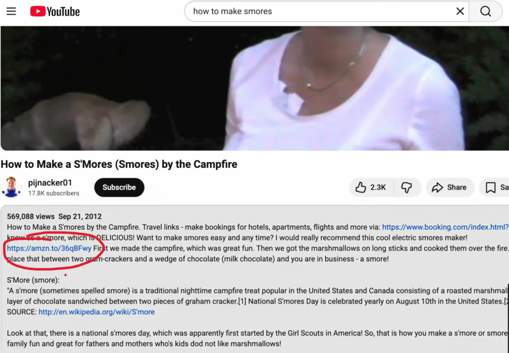Click the description box scrollbar edge

point(508,318)
